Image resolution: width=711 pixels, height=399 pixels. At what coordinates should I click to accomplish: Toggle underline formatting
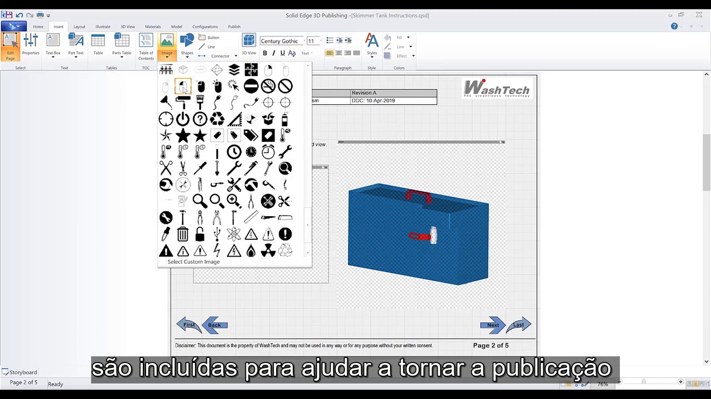283,53
